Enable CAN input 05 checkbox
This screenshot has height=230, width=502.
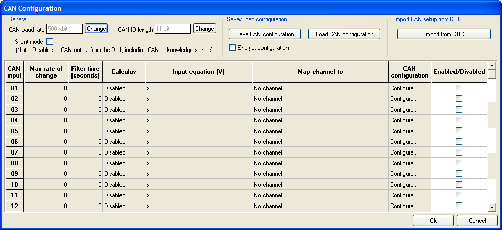click(x=459, y=131)
